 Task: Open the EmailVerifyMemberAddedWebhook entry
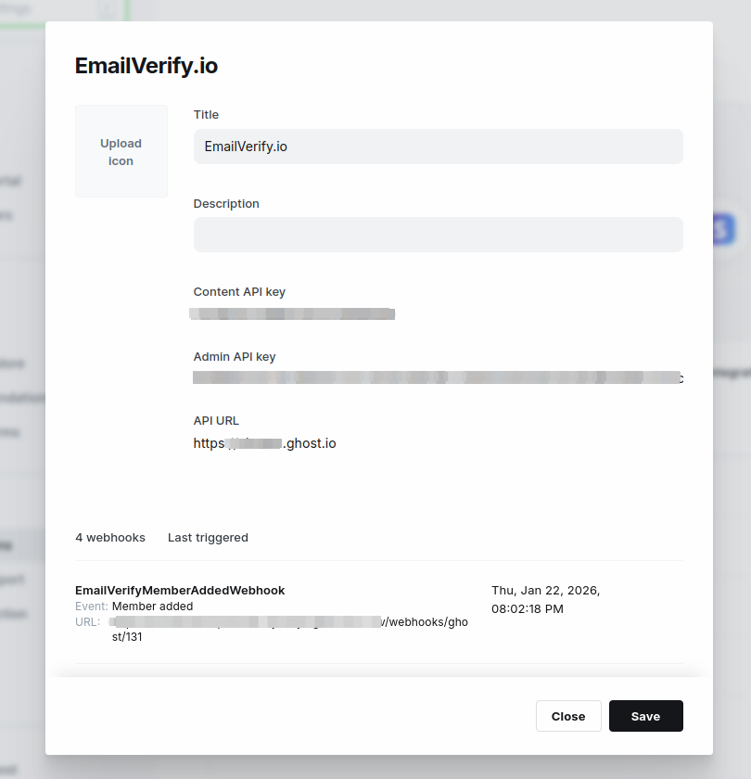point(180,590)
